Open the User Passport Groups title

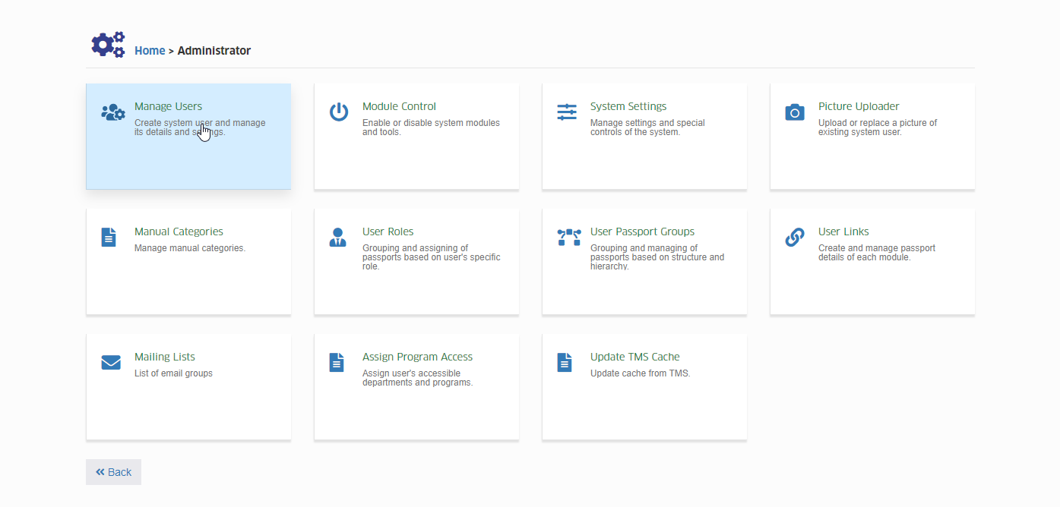[x=642, y=231]
